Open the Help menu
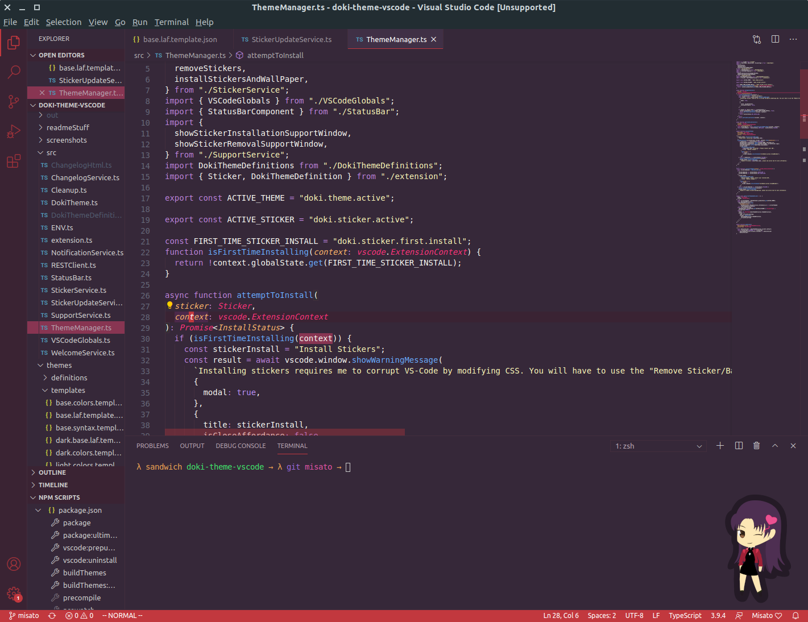The height and width of the screenshot is (622, 808). 205,22
